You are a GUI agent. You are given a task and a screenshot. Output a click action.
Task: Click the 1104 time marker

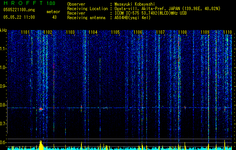93,32
